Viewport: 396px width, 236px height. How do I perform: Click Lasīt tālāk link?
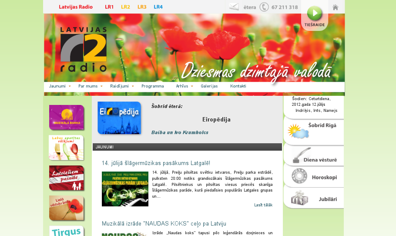click(x=263, y=205)
